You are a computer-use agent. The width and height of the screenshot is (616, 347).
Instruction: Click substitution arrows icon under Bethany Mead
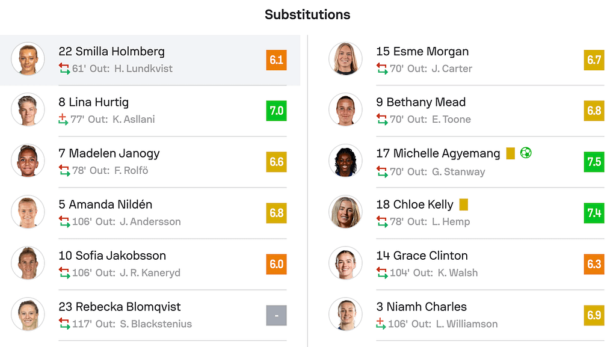[x=381, y=120]
